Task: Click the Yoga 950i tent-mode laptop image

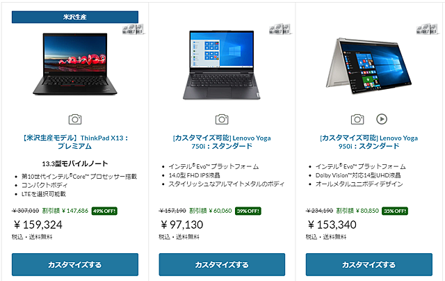Action: 369,66
